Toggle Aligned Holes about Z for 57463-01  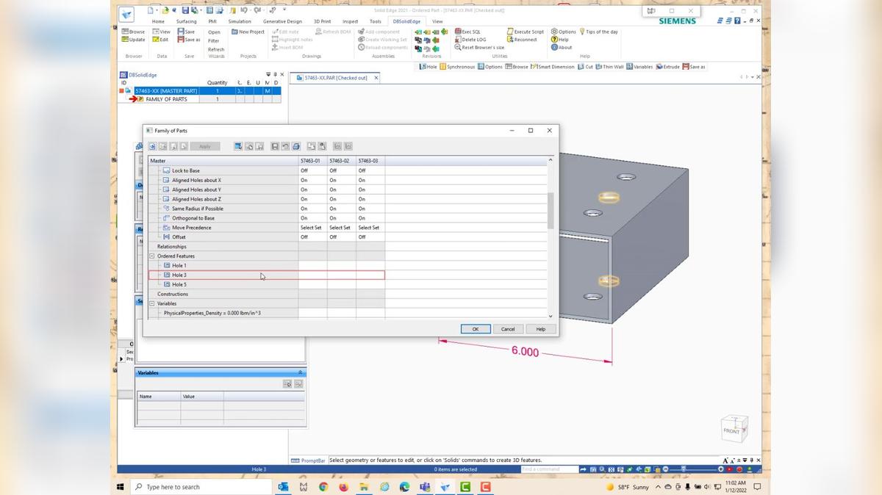[312, 199]
